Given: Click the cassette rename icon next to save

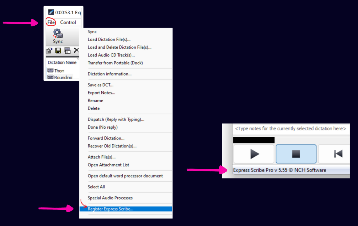Looking at the screenshot, I should [67, 51].
